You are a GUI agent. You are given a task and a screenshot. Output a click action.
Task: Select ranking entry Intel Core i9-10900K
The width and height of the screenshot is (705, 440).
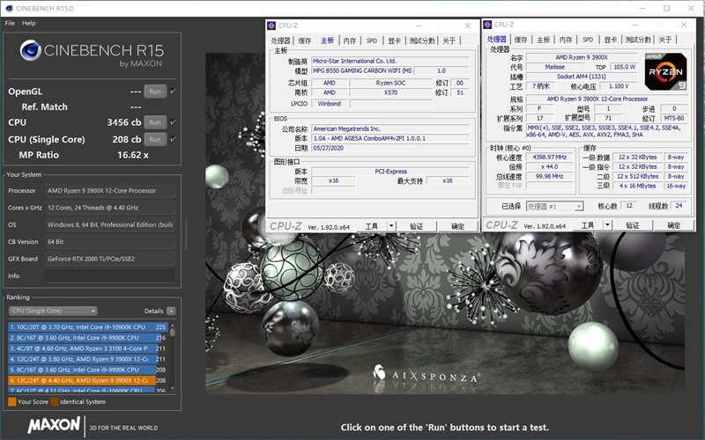point(87,326)
